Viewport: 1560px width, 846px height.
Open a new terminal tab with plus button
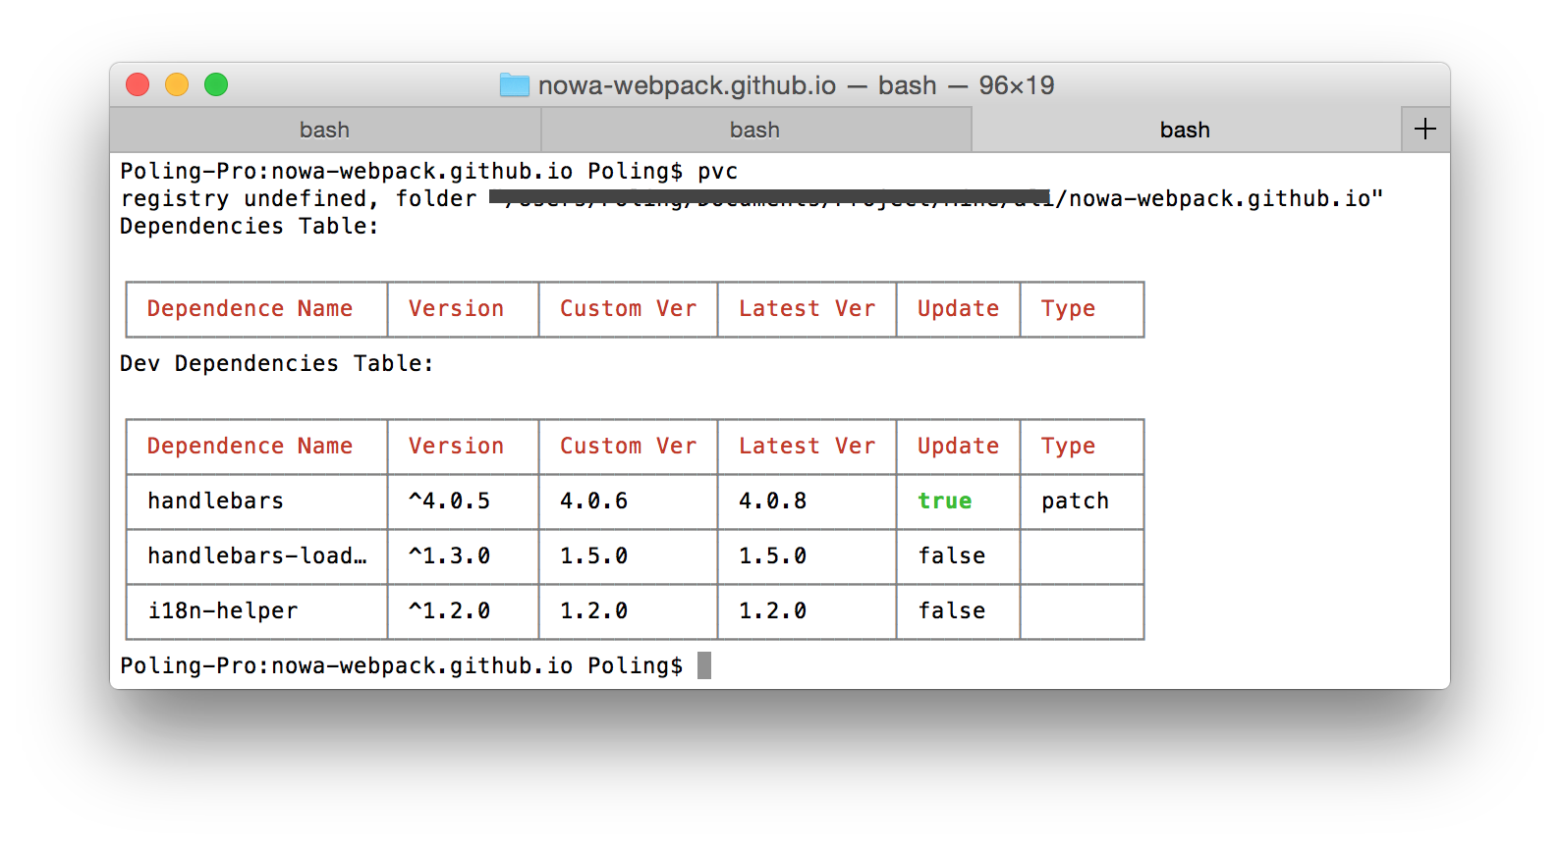pyautogui.click(x=1425, y=130)
